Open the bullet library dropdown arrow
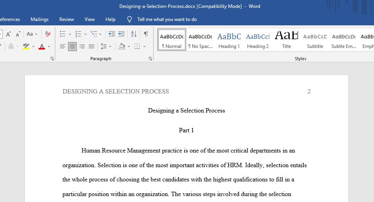 [70, 34]
